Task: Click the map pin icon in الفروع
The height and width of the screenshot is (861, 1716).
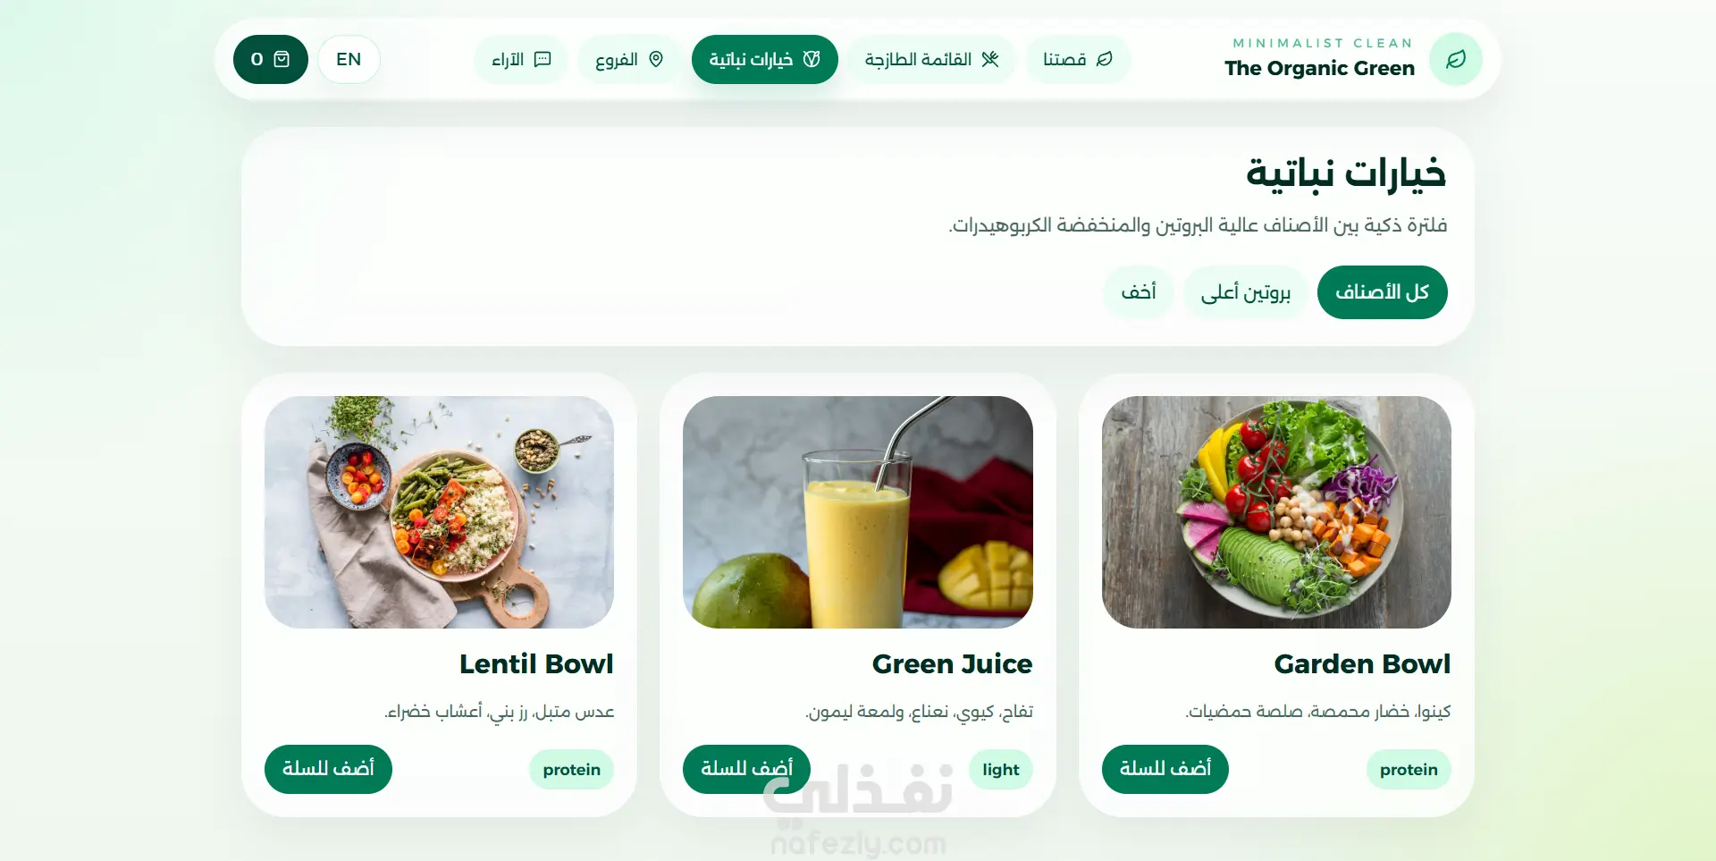Action: point(656,59)
